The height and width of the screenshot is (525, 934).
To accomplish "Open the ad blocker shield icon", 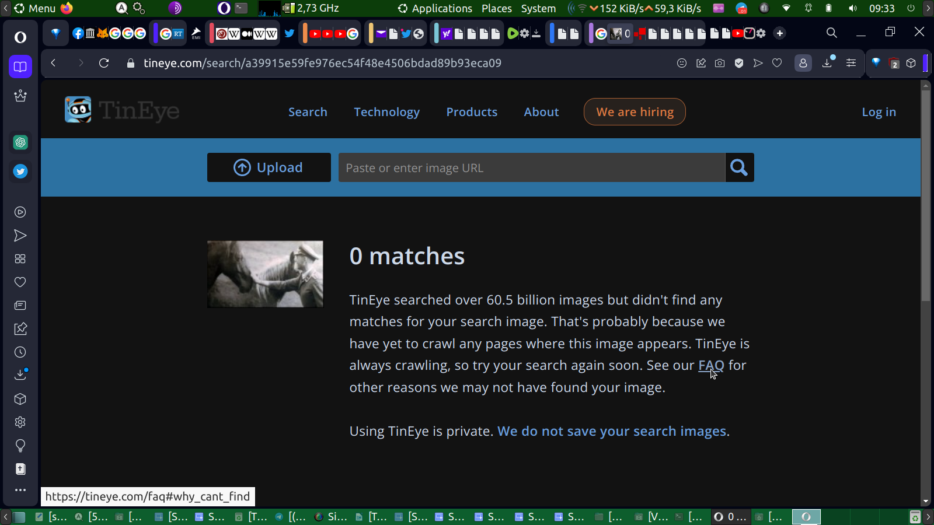I will click(739, 63).
